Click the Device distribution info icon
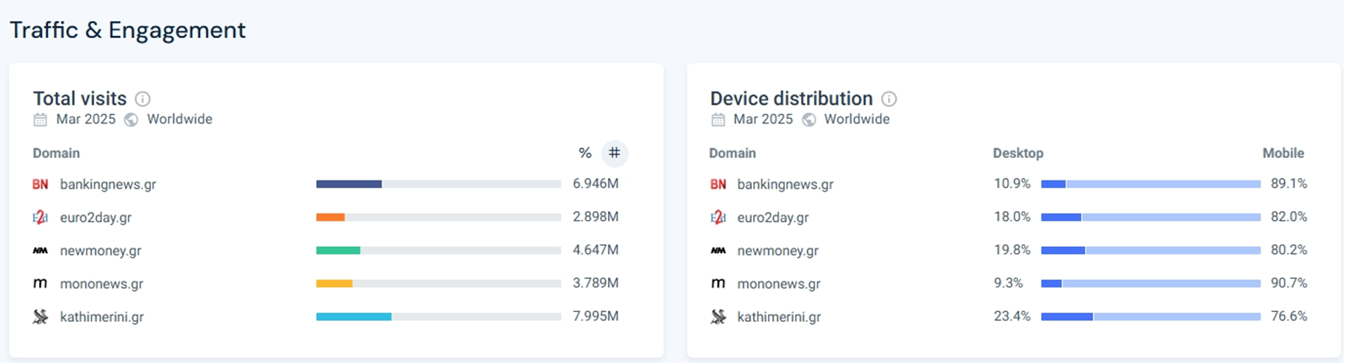The image size is (1346, 363). coord(889,99)
